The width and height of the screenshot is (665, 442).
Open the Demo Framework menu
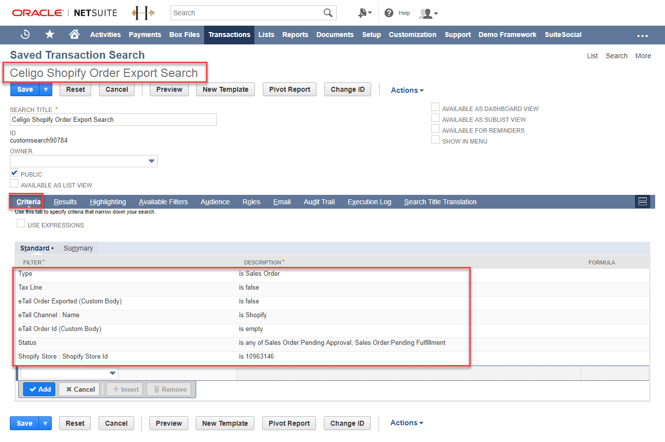[x=507, y=35]
